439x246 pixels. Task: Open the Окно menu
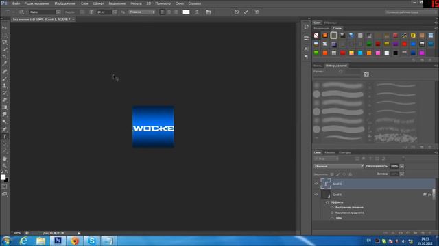click(x=180, y=3)
